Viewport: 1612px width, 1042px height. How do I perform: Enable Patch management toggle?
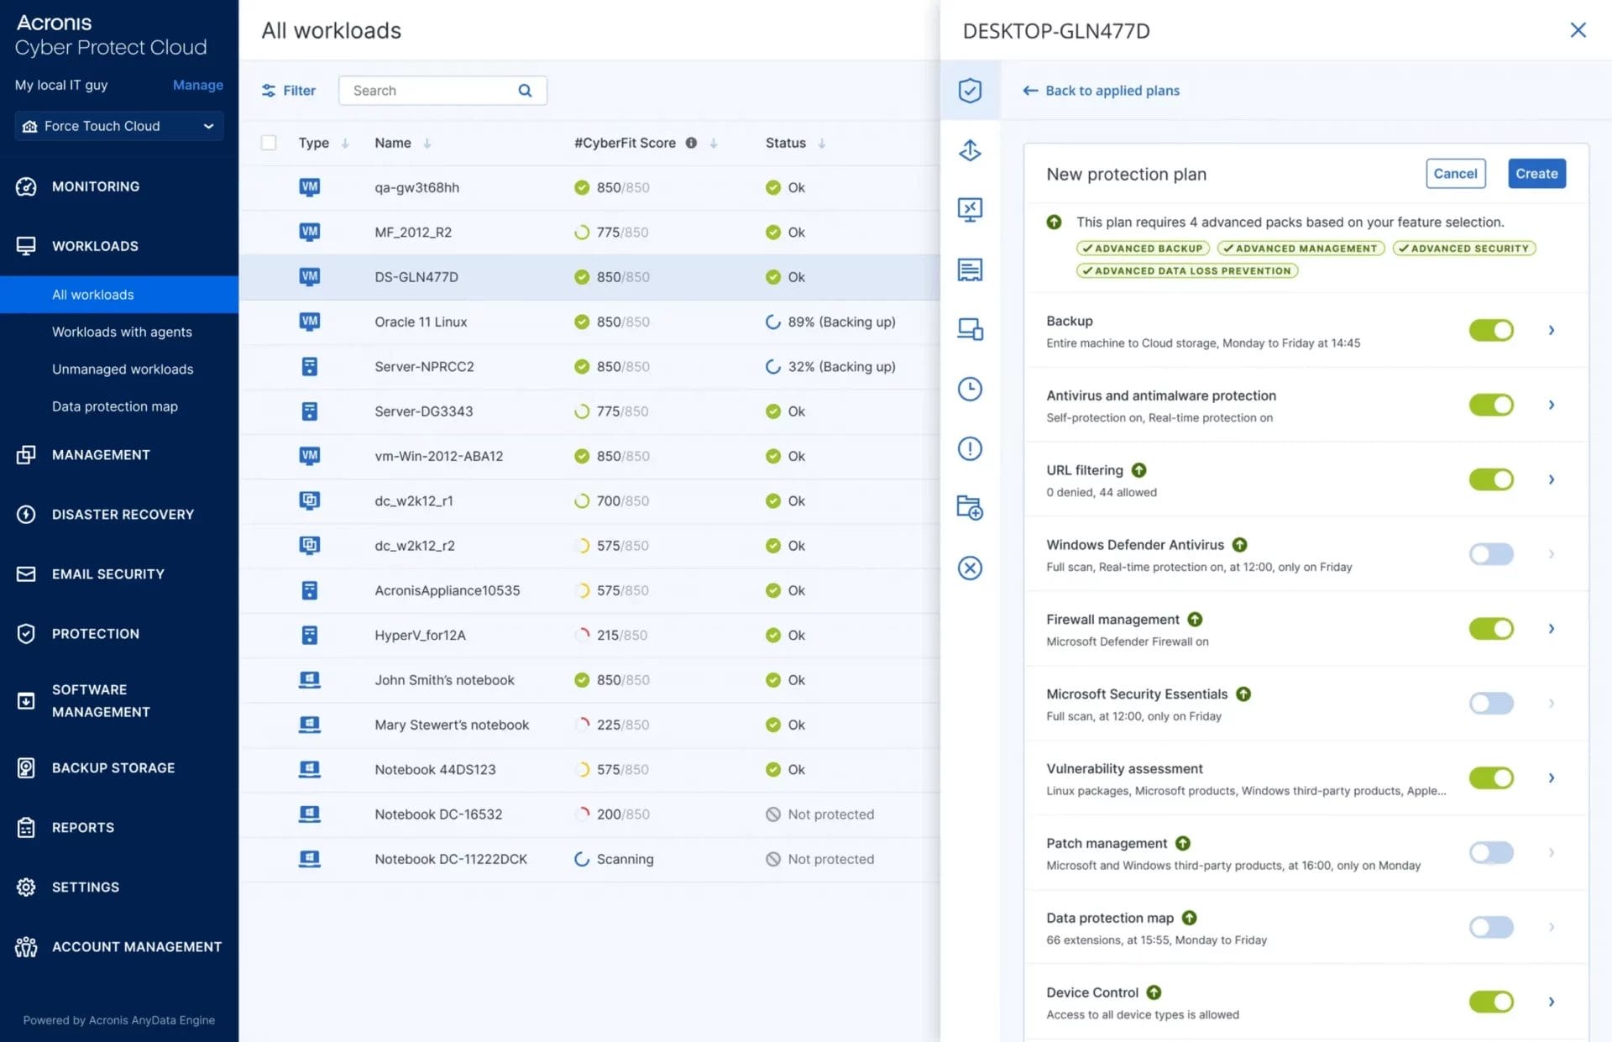(1491, 851)
